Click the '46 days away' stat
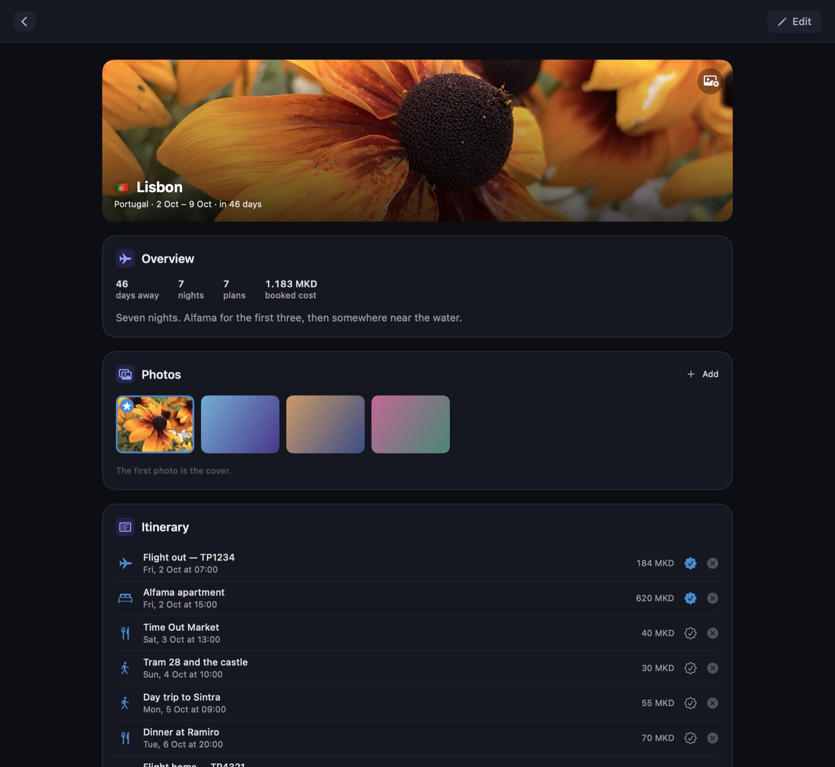The image size is (835, 767). coord(137,290)
